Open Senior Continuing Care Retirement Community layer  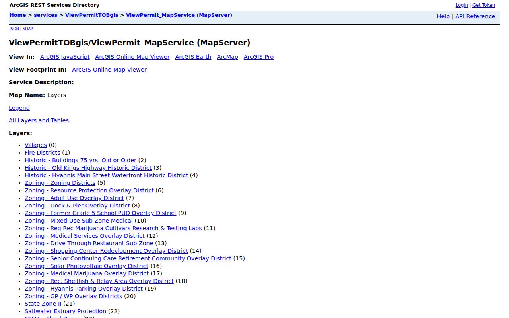[x=128, y=258]
